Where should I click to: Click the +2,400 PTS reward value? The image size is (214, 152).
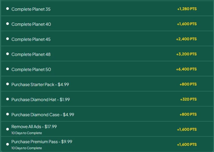point(186,39)
